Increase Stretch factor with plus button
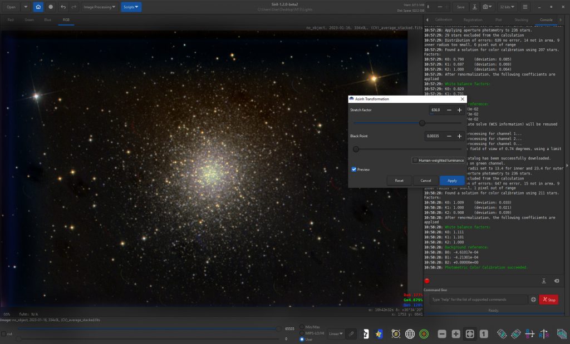Viewport: 570px width, 344px height. [x=459, y=110]
